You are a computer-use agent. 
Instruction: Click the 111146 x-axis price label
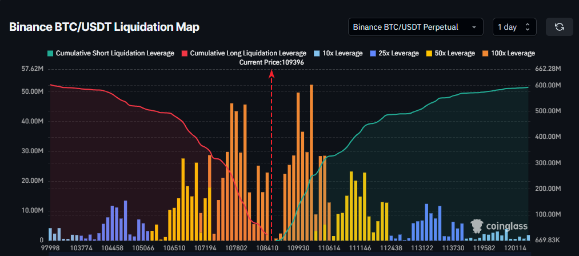pyautogui.click(x=361, y=248)
